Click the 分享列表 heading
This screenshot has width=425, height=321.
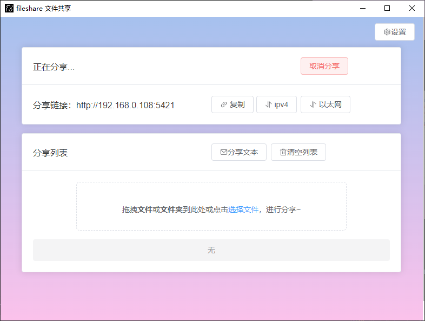pyautogui.click(x=50, y=153)
